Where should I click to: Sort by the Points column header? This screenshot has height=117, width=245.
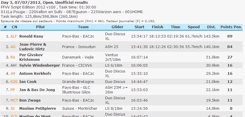226,27
